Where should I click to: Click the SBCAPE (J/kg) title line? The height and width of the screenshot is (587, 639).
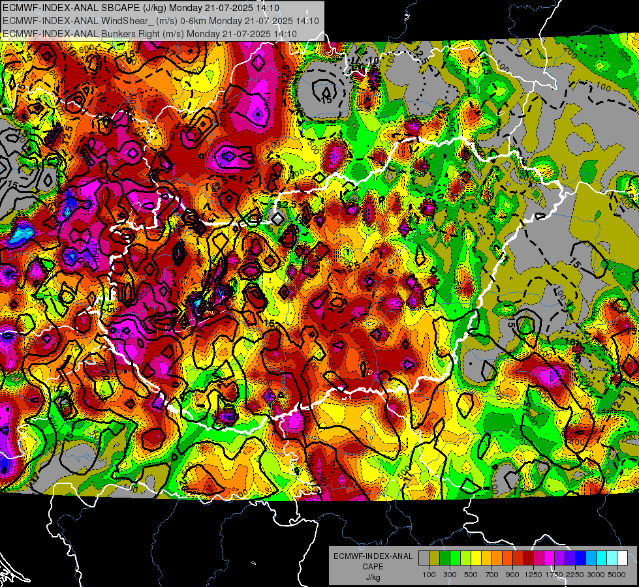(141, 8)
